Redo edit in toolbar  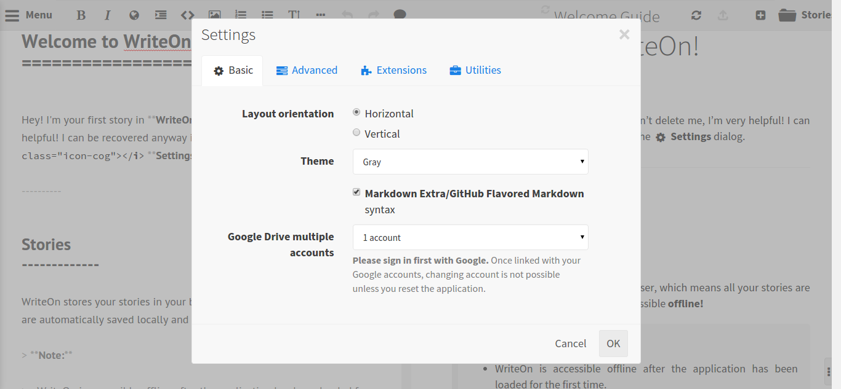pos(373,15)
